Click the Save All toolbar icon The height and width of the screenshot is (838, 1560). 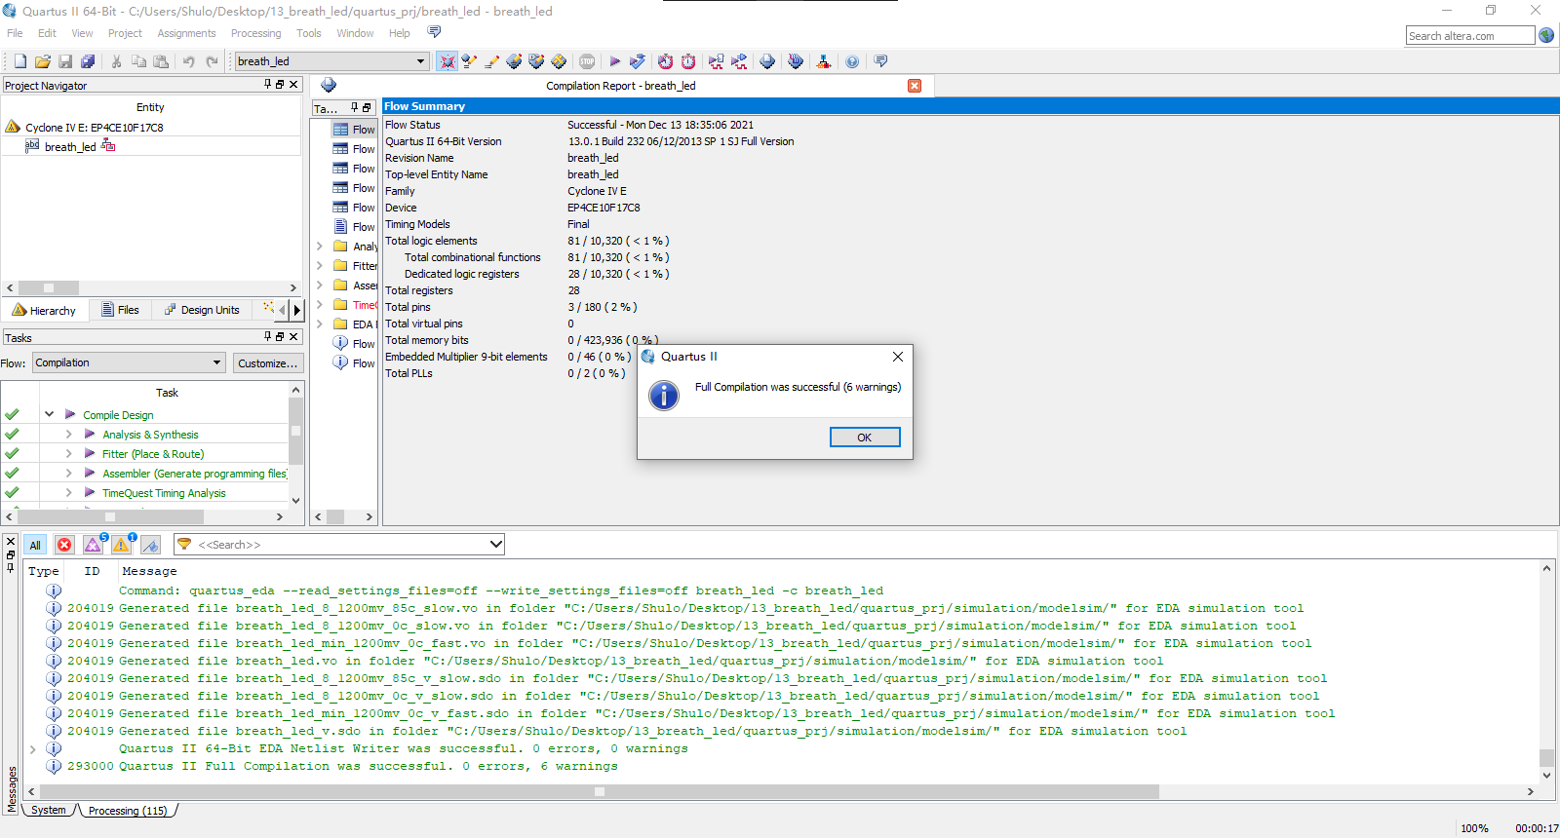tap(88, 61)
